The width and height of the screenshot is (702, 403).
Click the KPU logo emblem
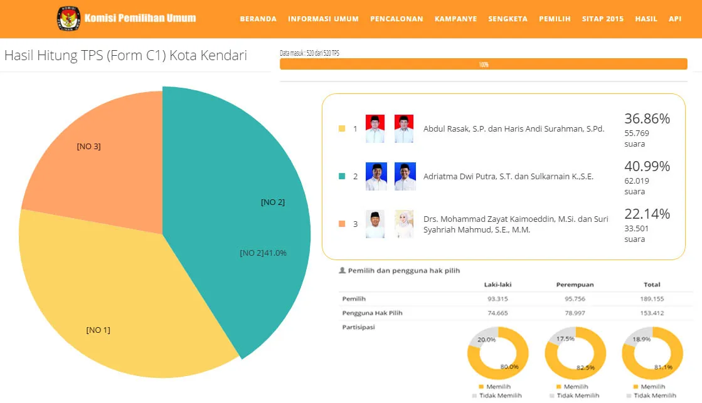[68, 18]
